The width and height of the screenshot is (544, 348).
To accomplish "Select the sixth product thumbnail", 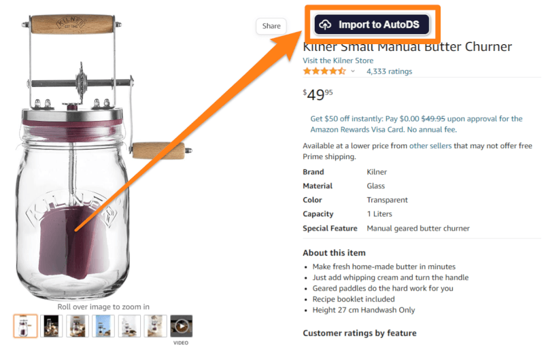I will tap(155, 326).
